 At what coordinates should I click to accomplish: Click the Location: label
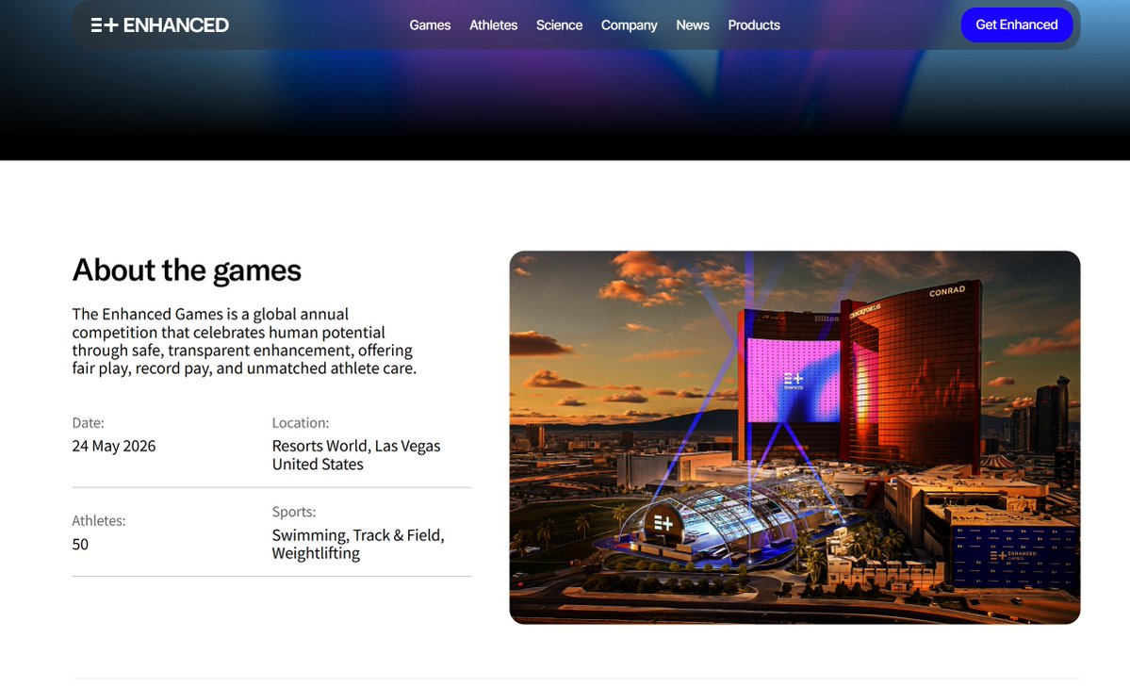301,423
